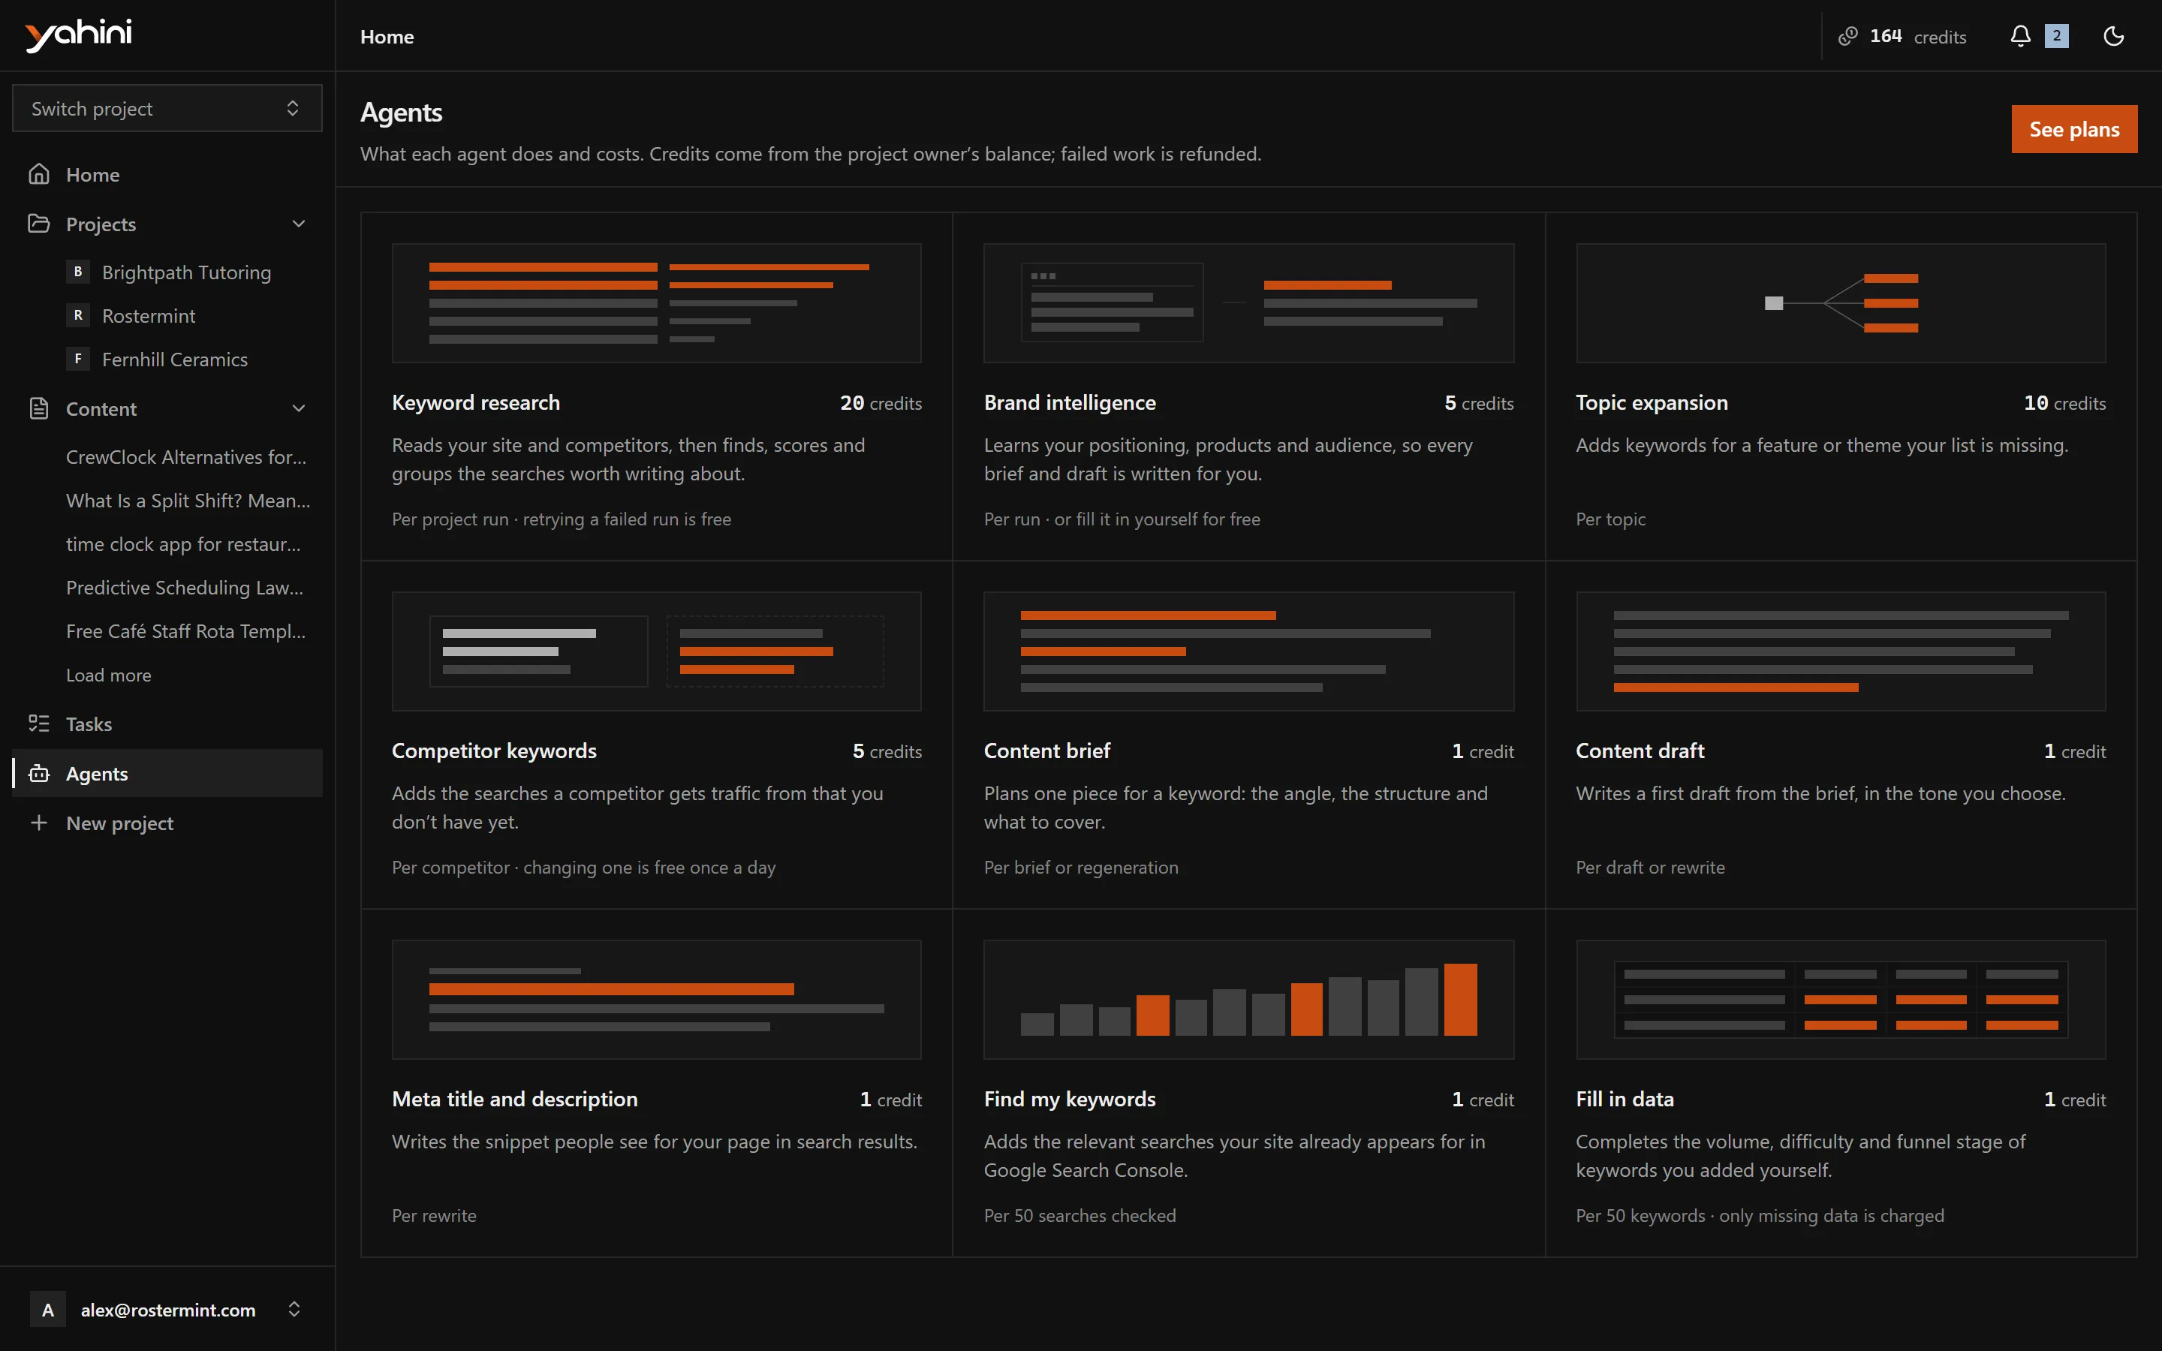
Task: Click the R badge for Rostermint
Action: [x=78, y=315]
